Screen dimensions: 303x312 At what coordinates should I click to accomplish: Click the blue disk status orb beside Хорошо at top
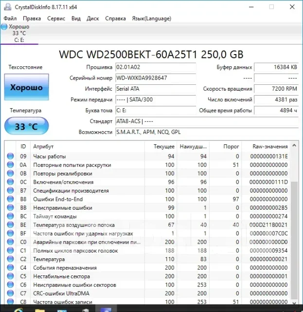click(4, 27)
